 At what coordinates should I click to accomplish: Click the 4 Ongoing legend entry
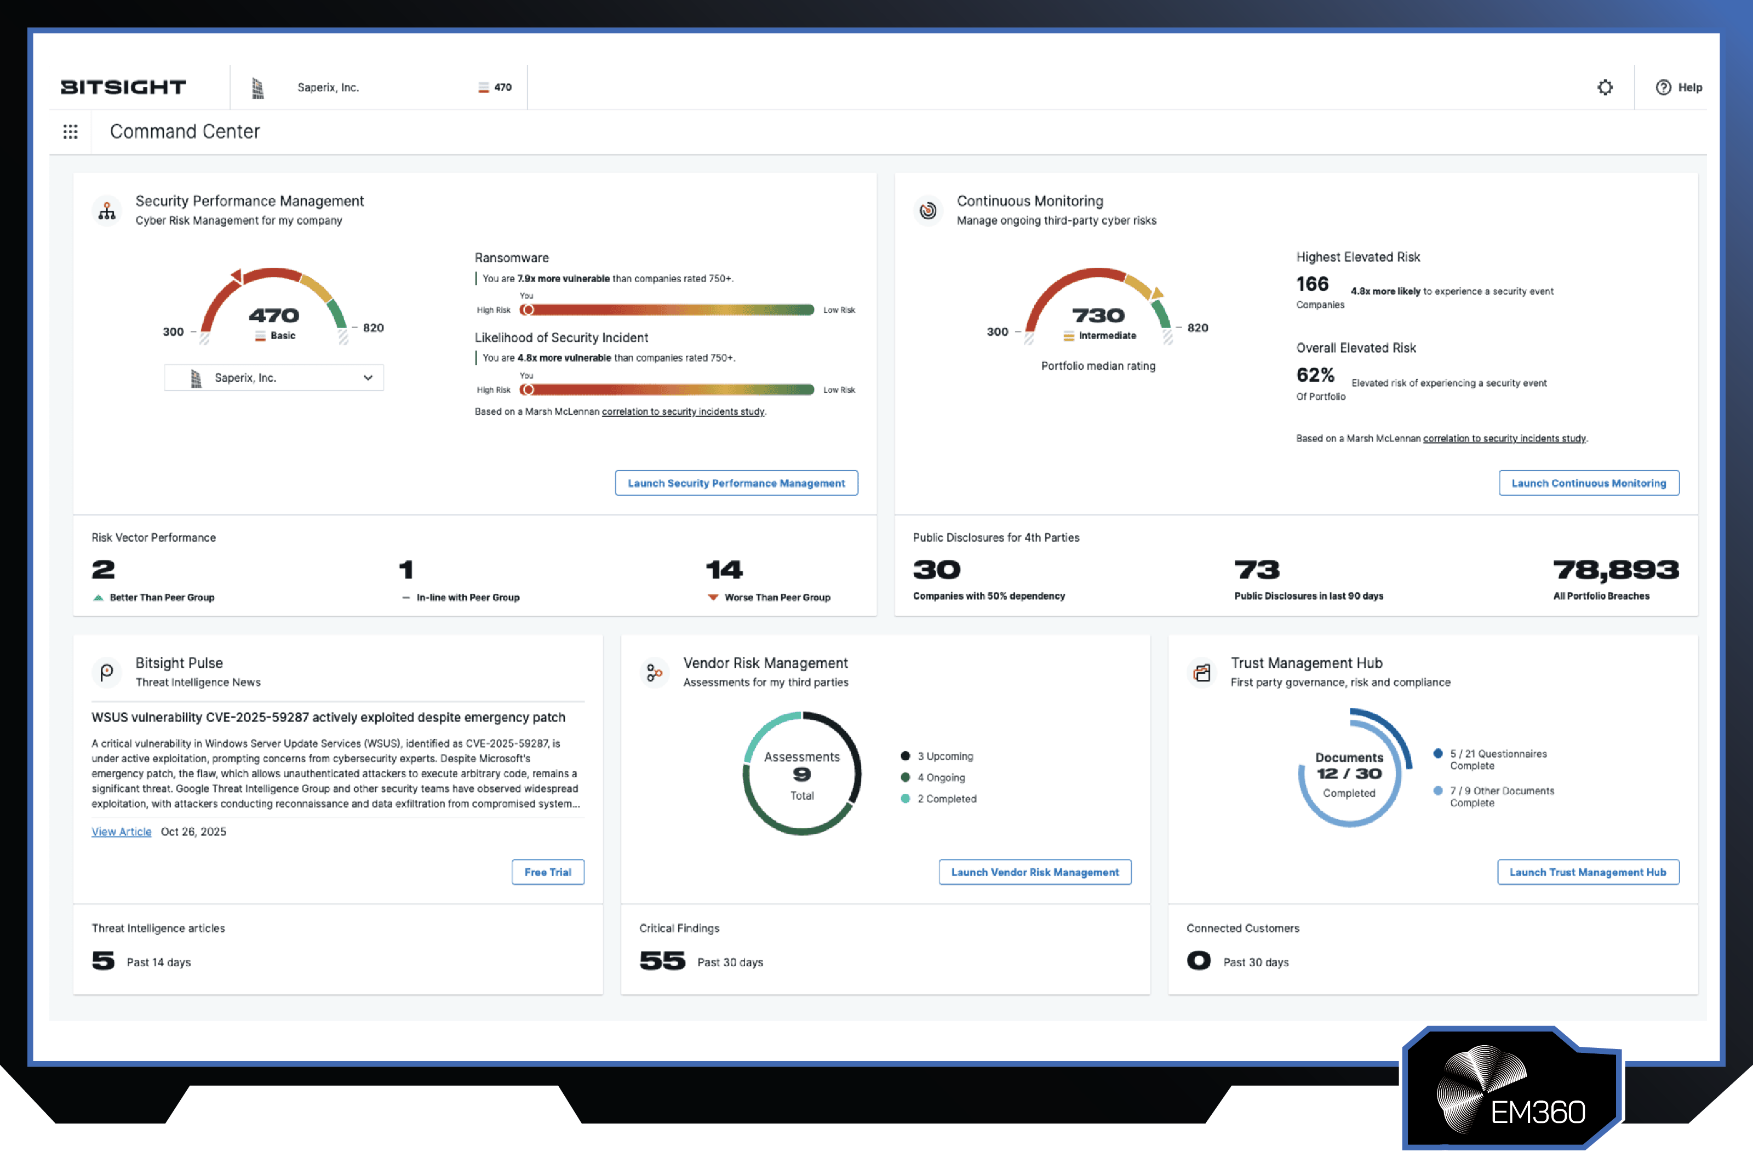933,777
